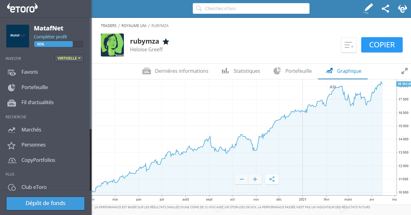Click the 80% profile progress bar

point(58,44)
